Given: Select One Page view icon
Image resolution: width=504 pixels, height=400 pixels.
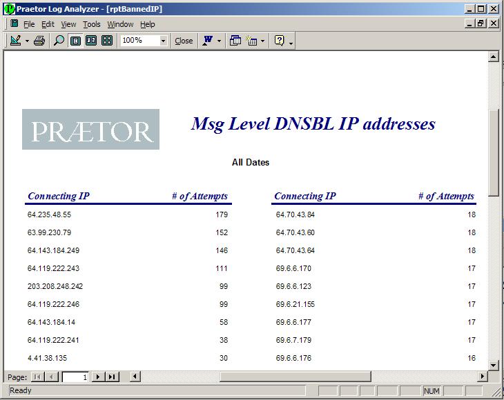Looking at the screenshot, I should tap(75, 41).
